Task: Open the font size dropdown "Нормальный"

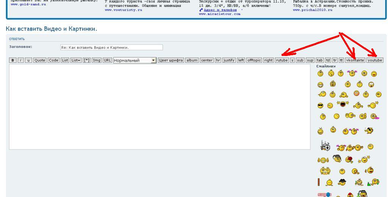Action: coord(135,60)
